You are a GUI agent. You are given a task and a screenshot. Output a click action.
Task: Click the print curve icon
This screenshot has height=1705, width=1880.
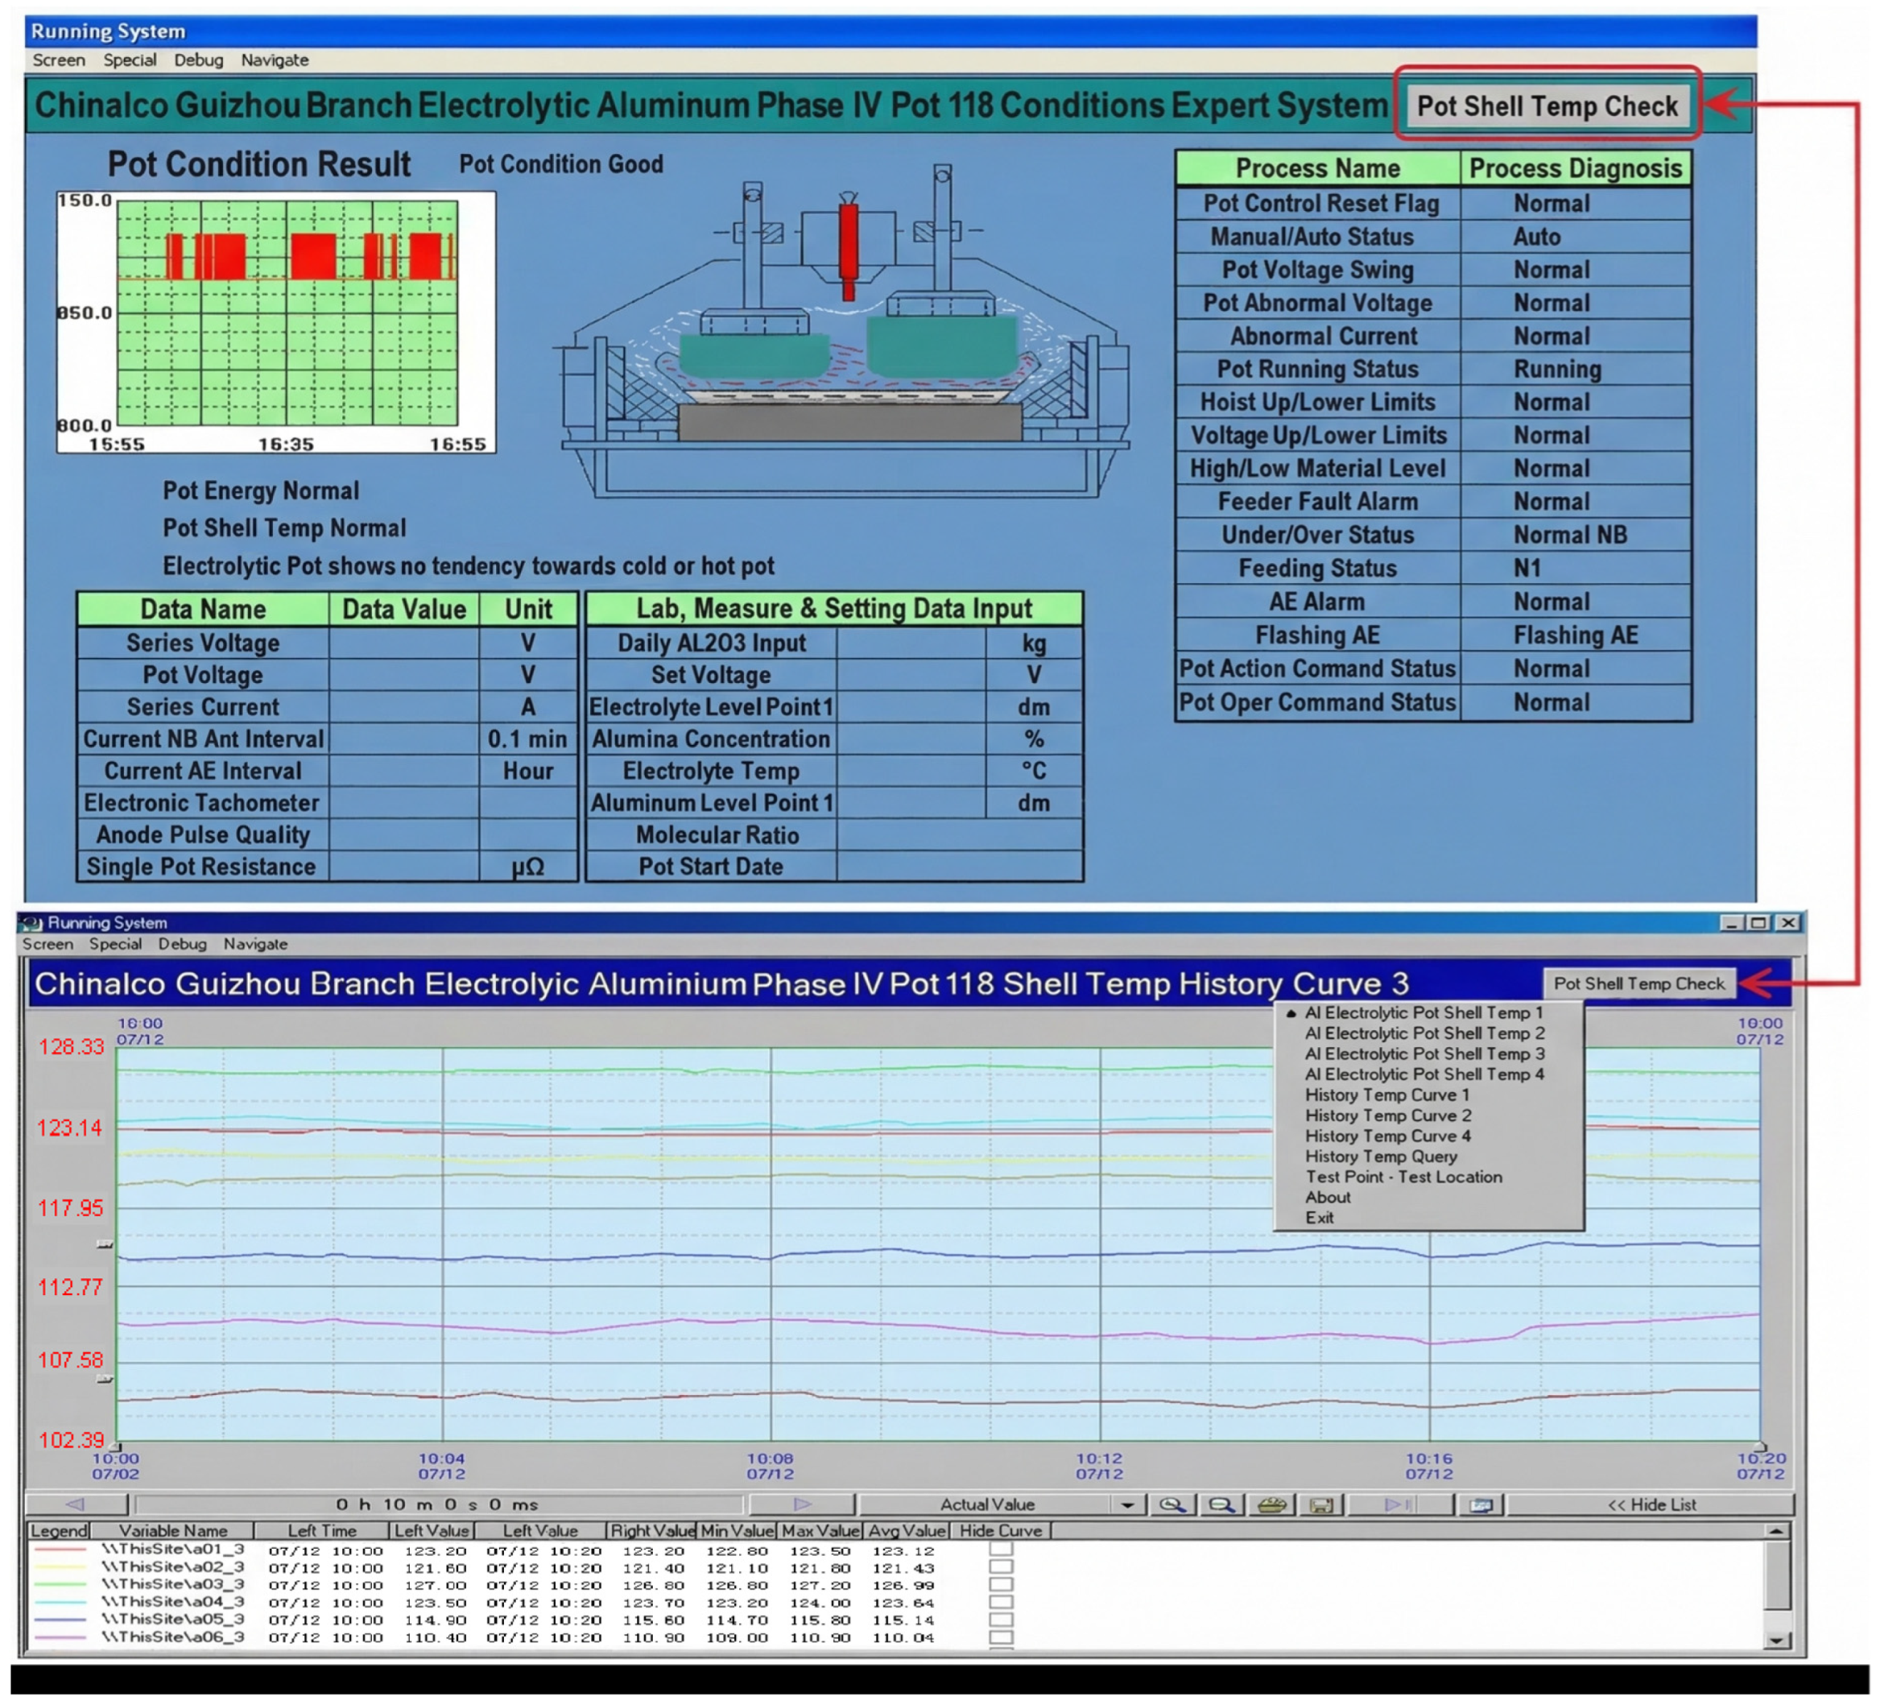click(1272, 1504)
